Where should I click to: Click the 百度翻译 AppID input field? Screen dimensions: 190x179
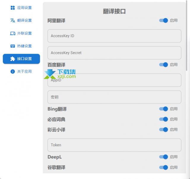(114, 80)
